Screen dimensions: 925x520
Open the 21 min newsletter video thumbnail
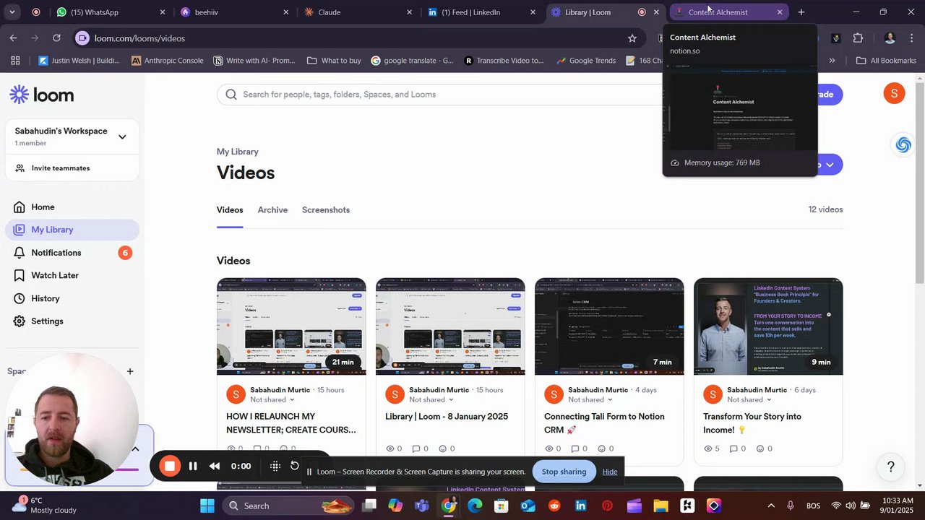[291, 326]
